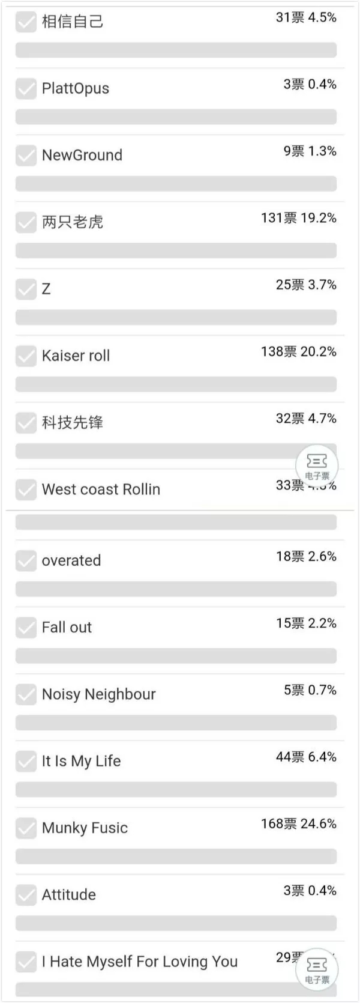This screenshot has width=360, height=1003.
Task: Tap the lower 电子票 ticket icon
Action: coord(317,969)
